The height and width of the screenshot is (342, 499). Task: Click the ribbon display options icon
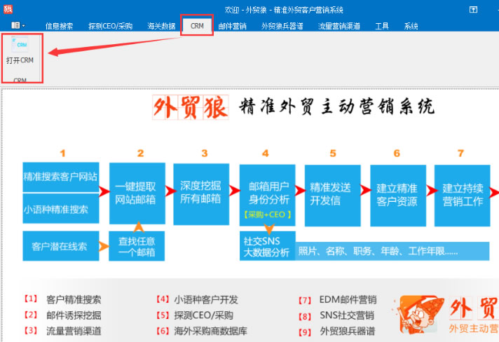point(472,8)
